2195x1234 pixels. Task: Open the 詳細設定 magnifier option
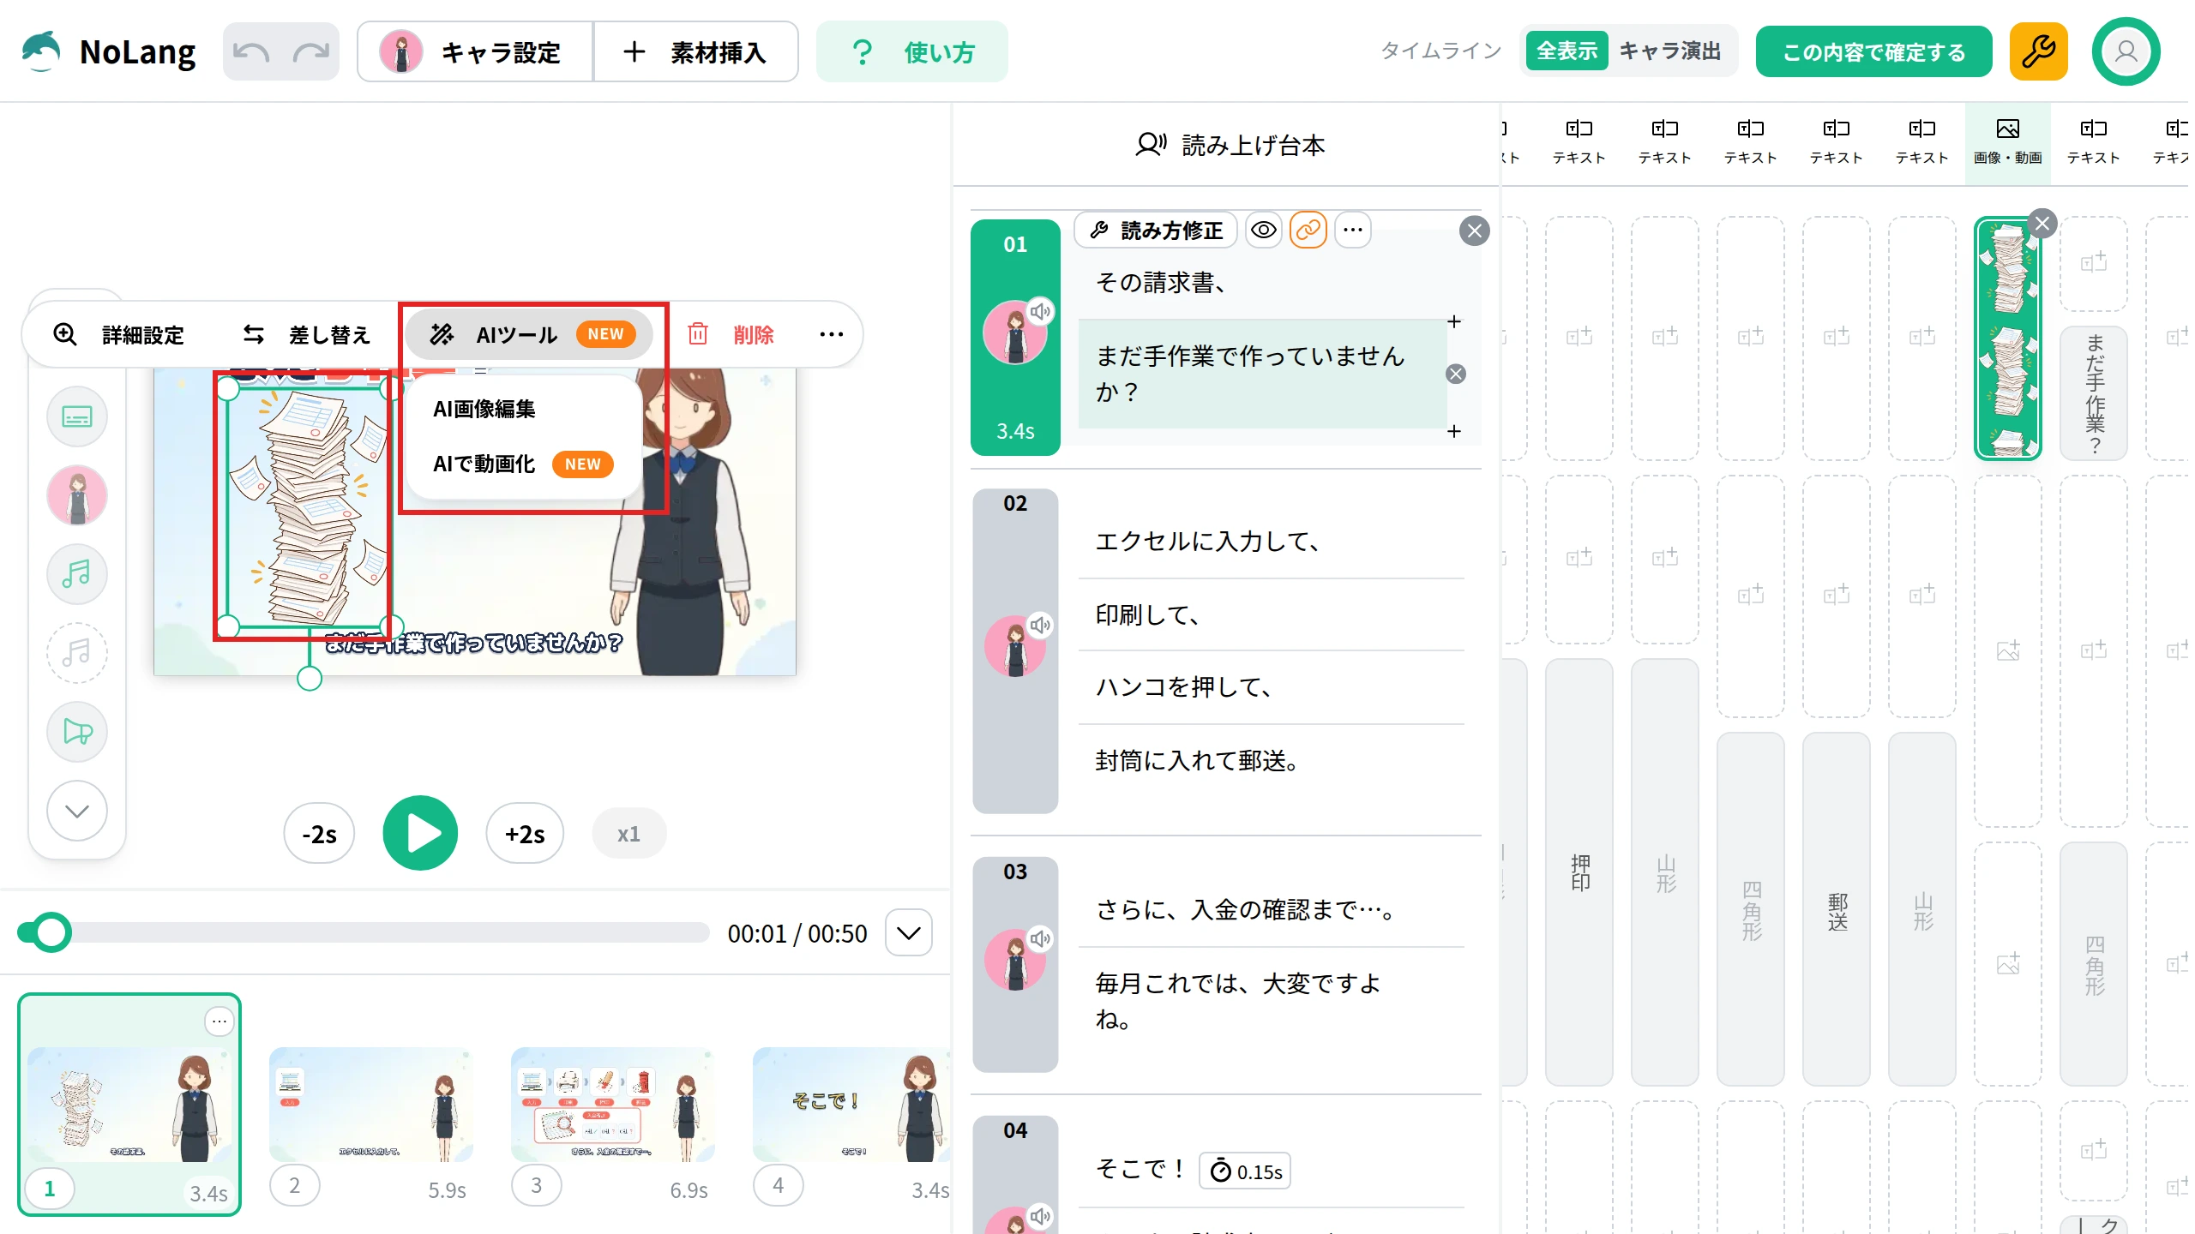pyautogui.click(x=118, y=334)
